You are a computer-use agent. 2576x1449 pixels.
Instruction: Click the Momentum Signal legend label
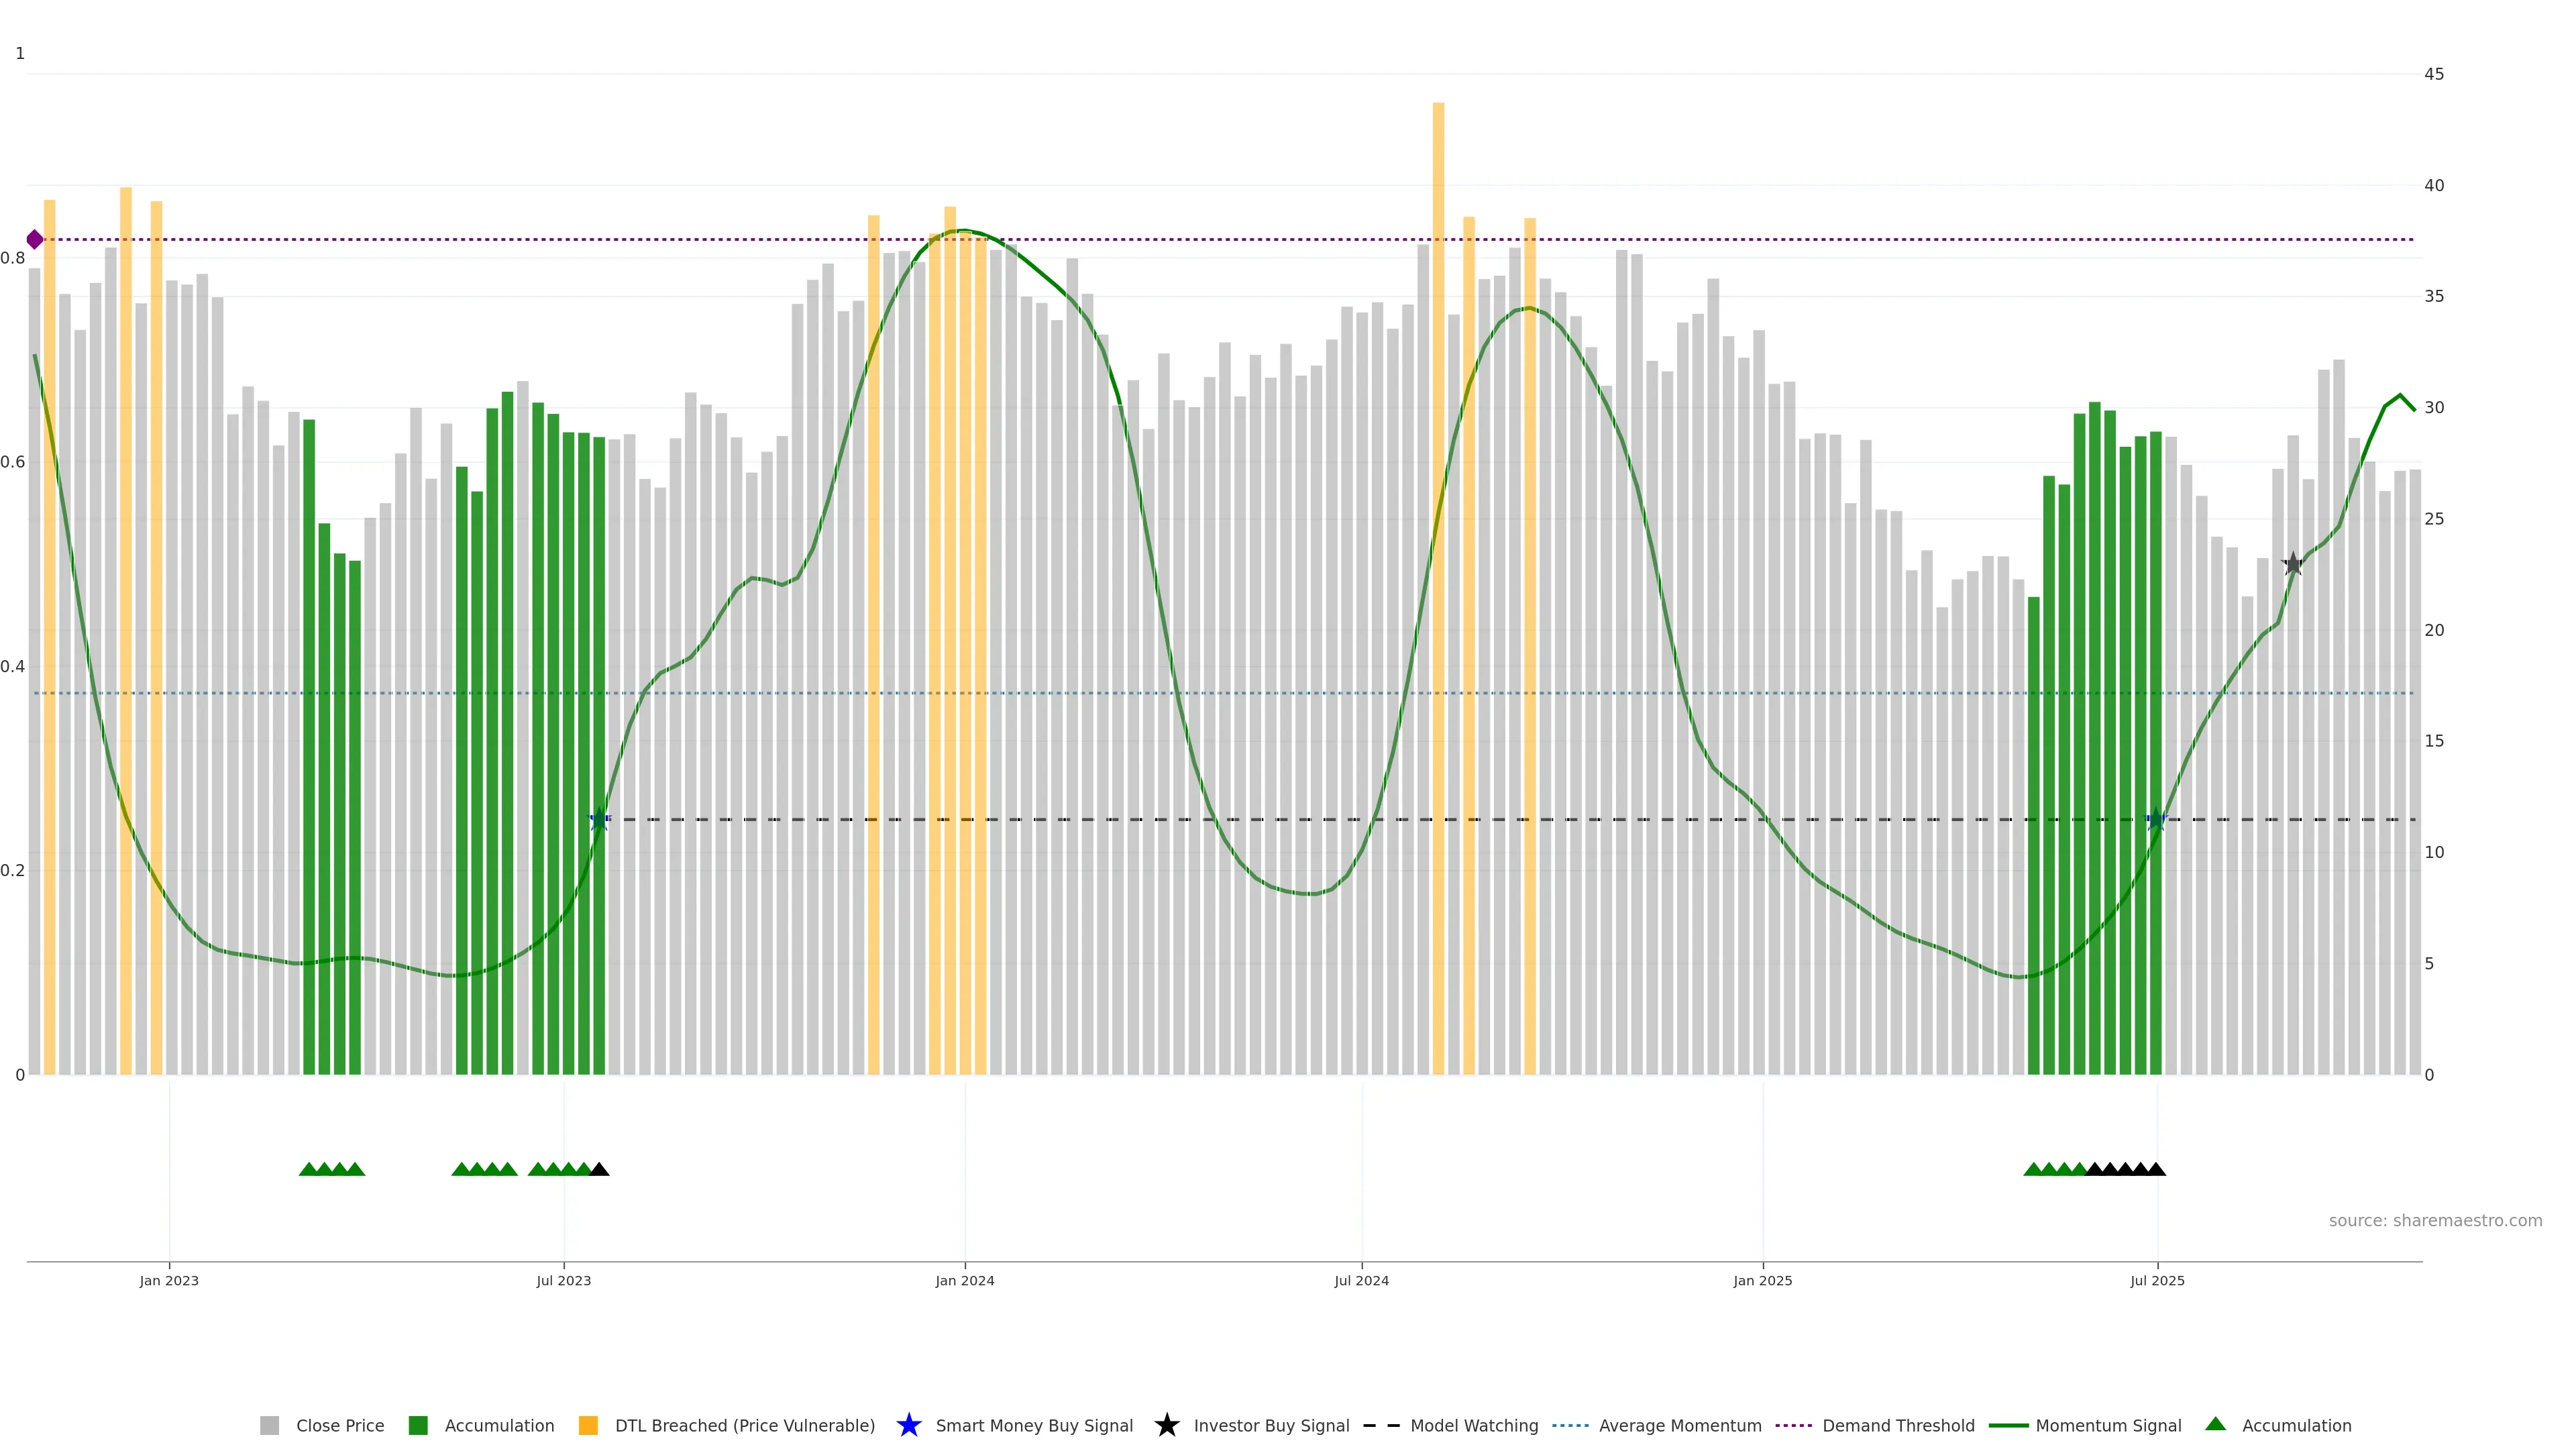(x=2107, y=1425)
